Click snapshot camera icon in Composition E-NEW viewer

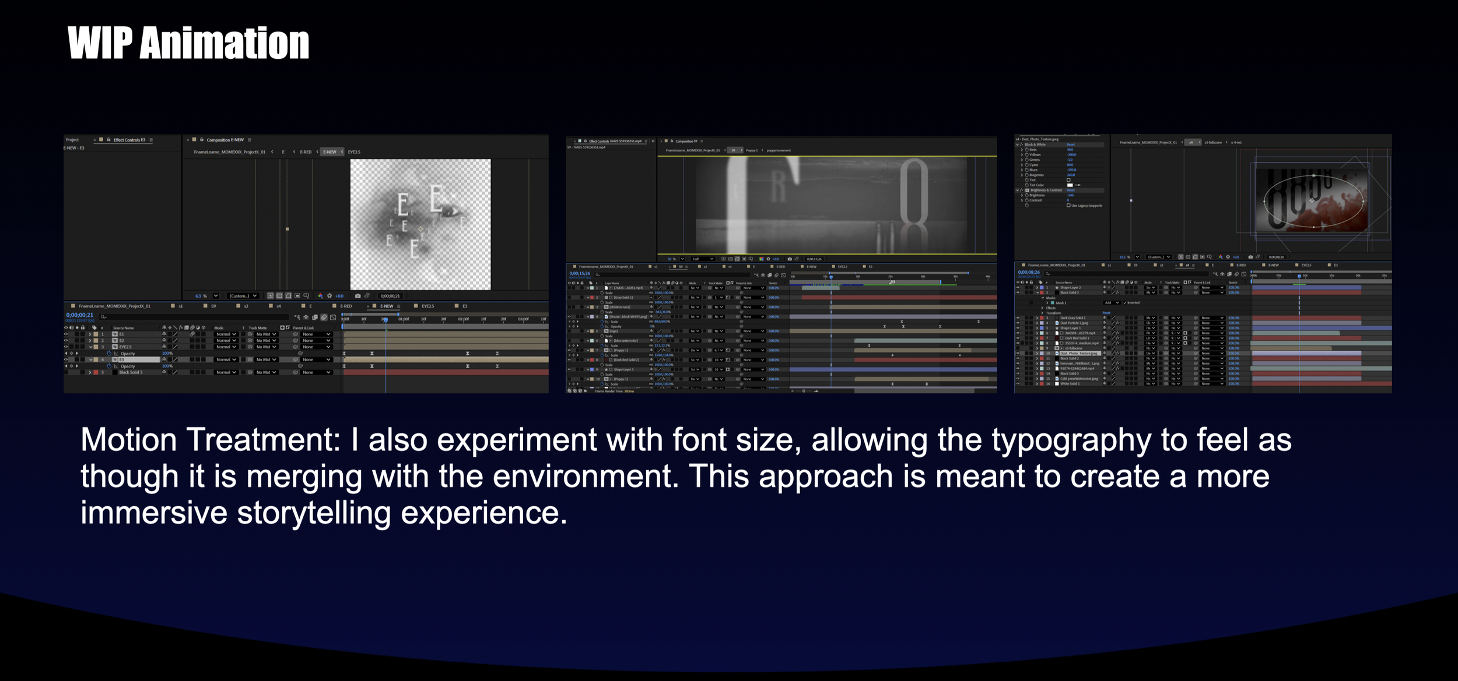(358, 296)
